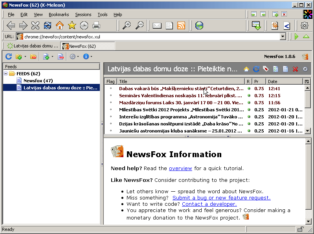Click Submit a bug or new feature request link
Screen dimensions: 314x234
point(222,198)
